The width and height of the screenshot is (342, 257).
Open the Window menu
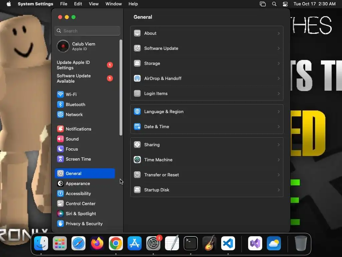(x=114, y=4)
